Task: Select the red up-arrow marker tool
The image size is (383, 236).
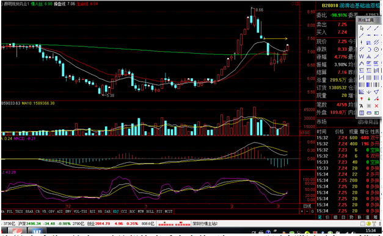Action: 362,99
